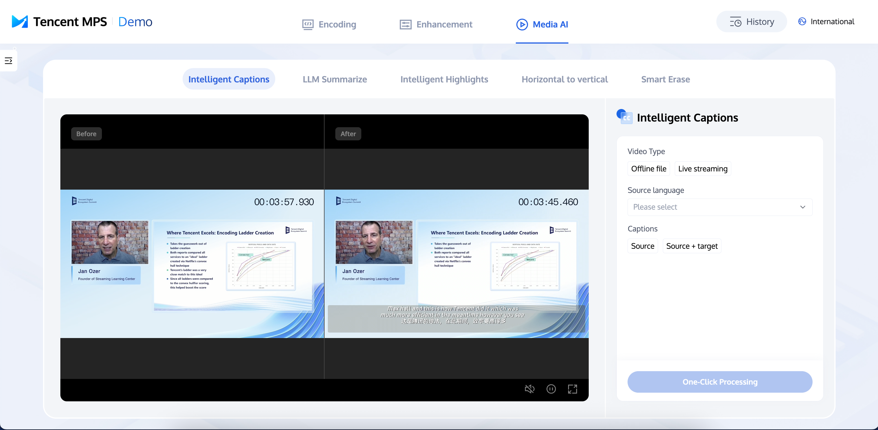Toggle the left sidebar menu icon

point(9,61)
